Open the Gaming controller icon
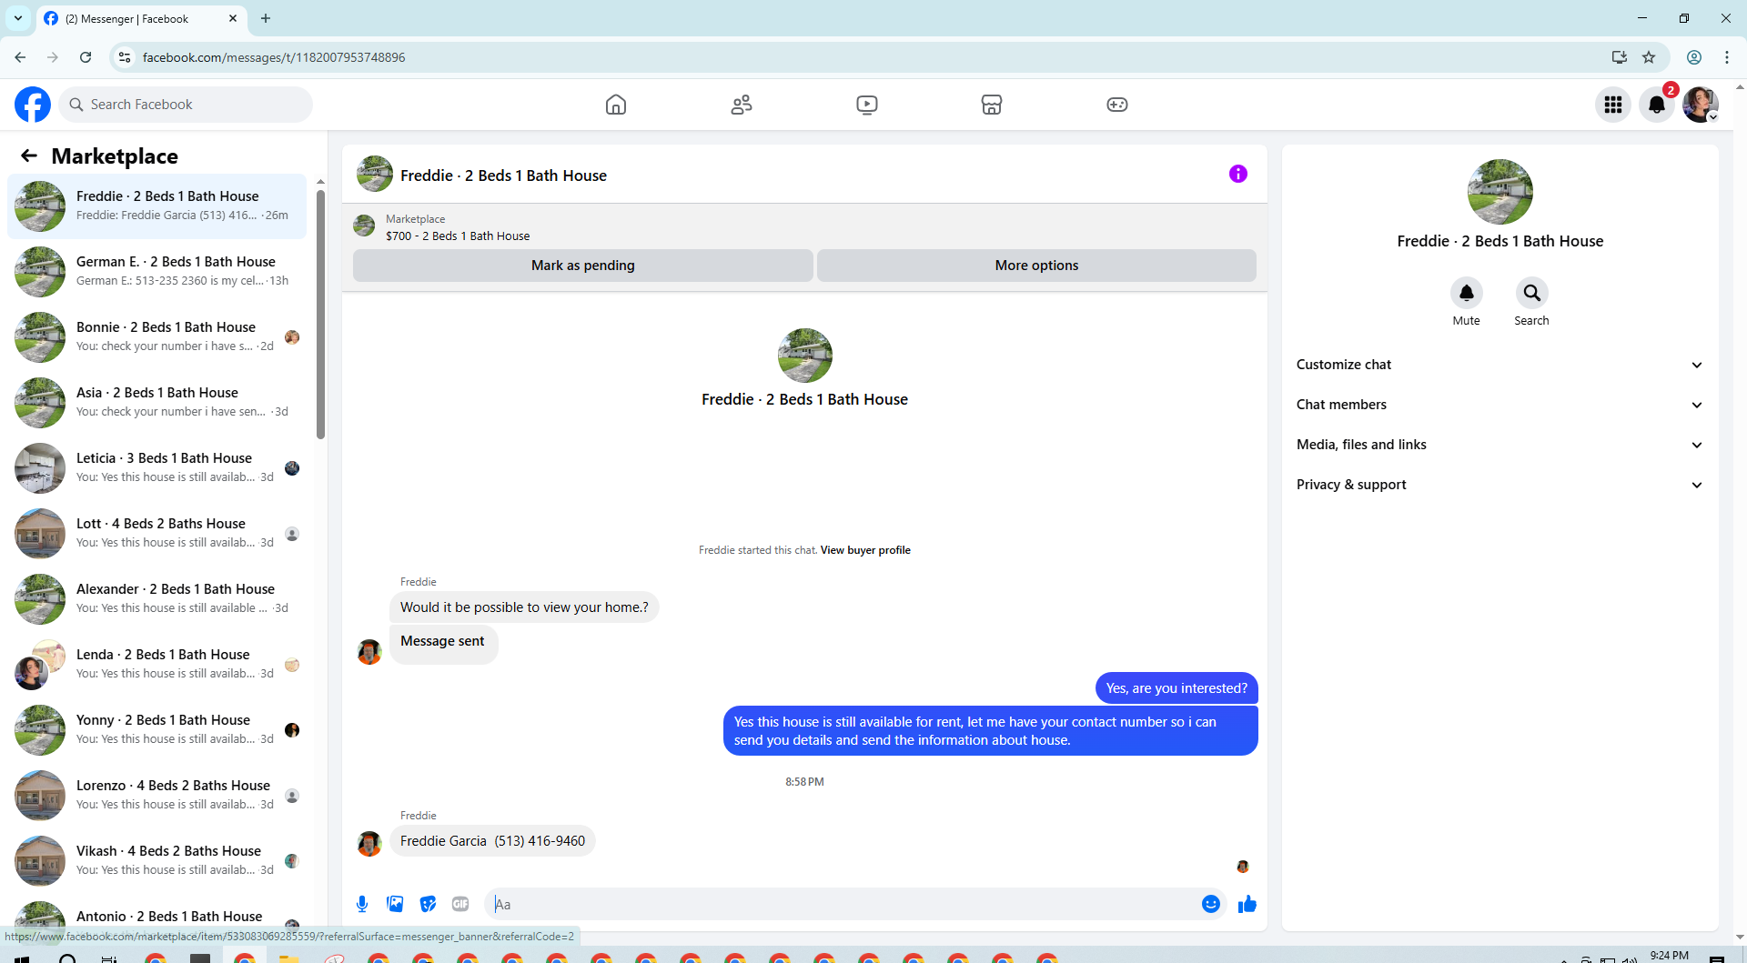This screenshot has width=1747, height=963. 1117,105
